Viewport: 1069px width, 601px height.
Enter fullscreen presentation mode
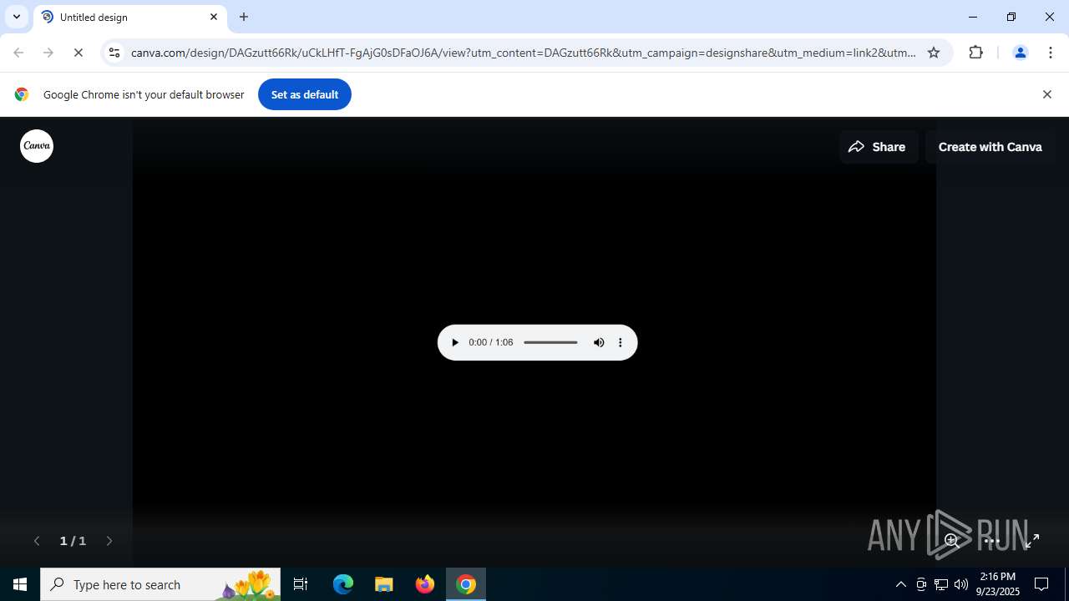1032,541
